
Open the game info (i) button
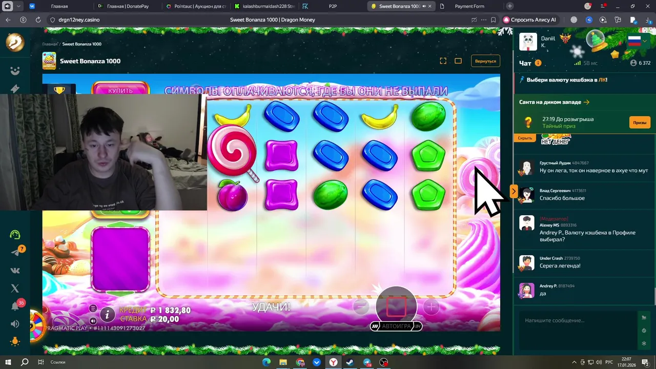[x=107, y=314]
